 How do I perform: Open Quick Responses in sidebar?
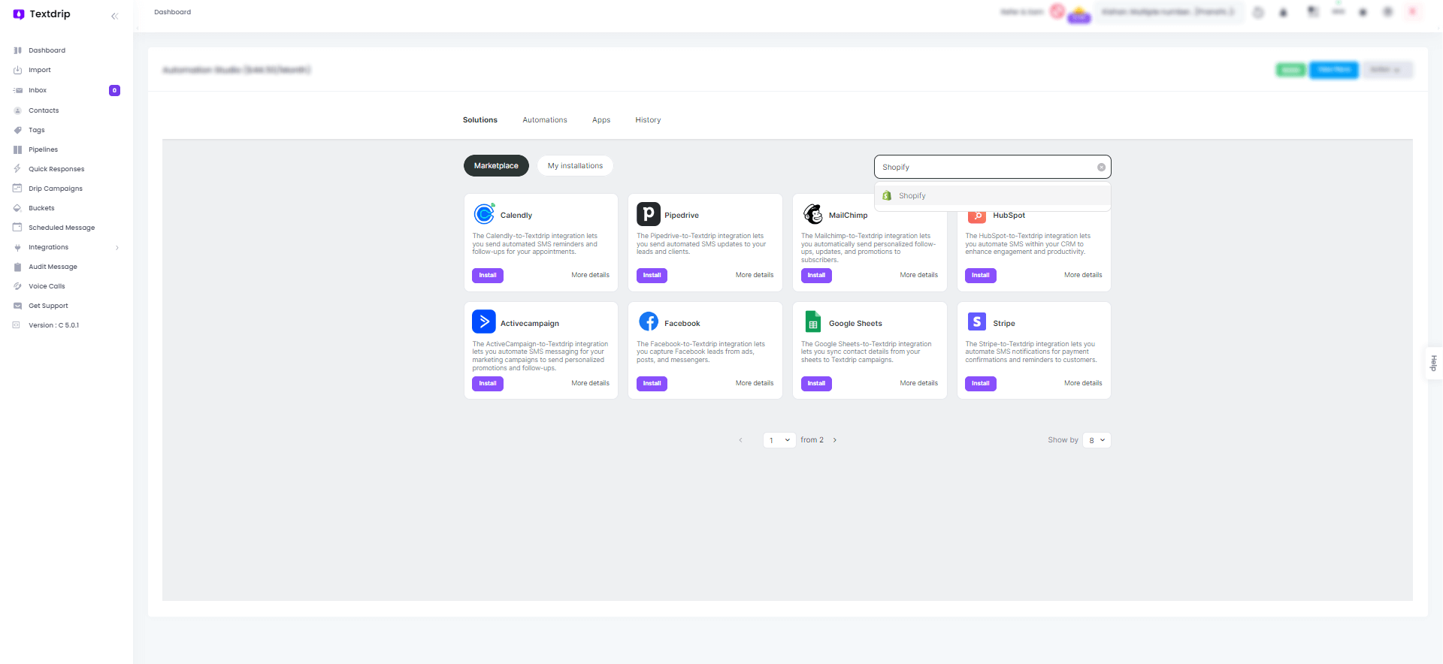click(x=56, y=169)
